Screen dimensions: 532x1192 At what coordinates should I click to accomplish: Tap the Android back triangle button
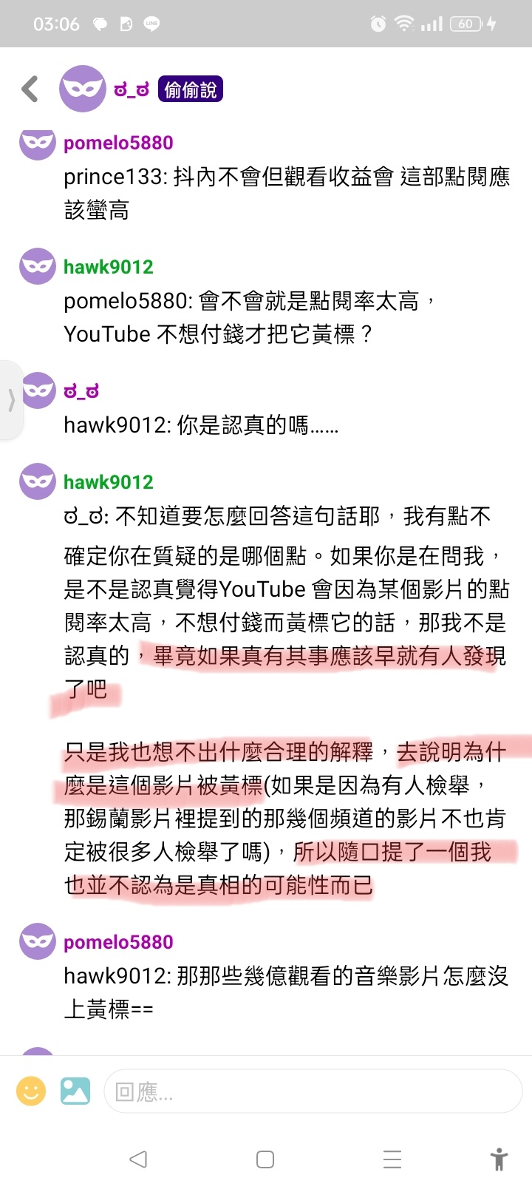138,1159
